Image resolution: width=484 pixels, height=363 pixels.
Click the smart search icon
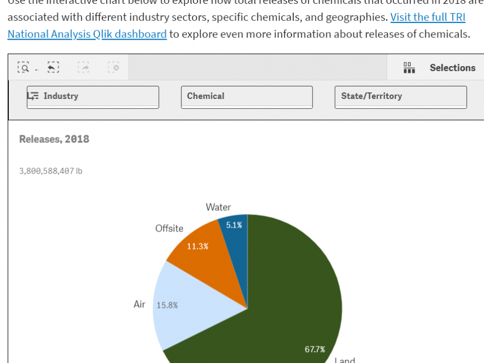point(24,67)
